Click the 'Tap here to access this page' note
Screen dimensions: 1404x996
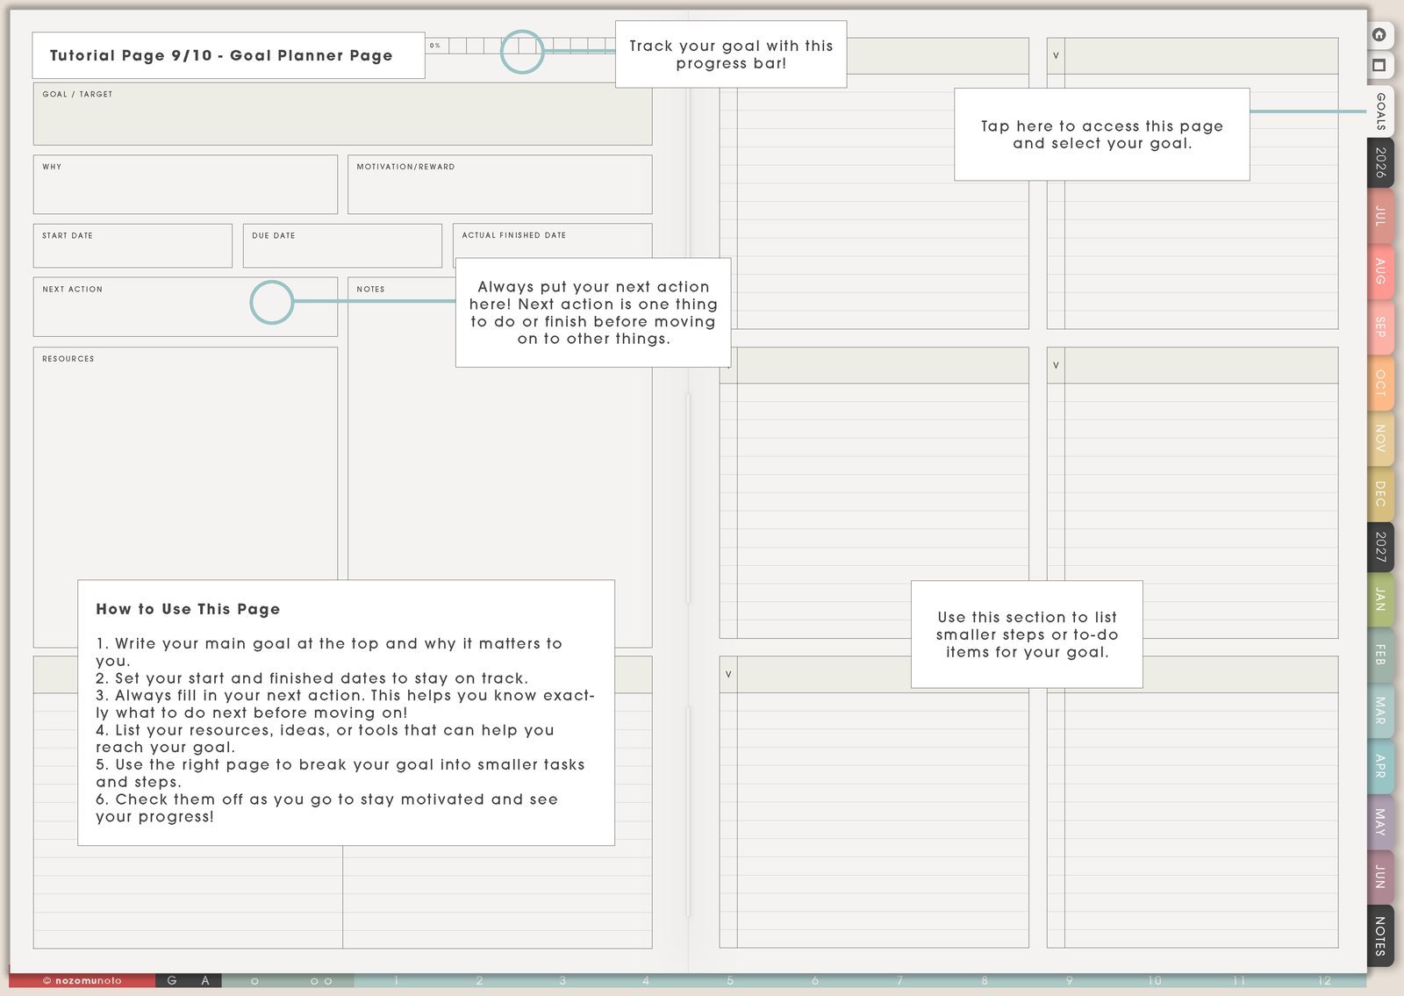[x=1102, y=134]
